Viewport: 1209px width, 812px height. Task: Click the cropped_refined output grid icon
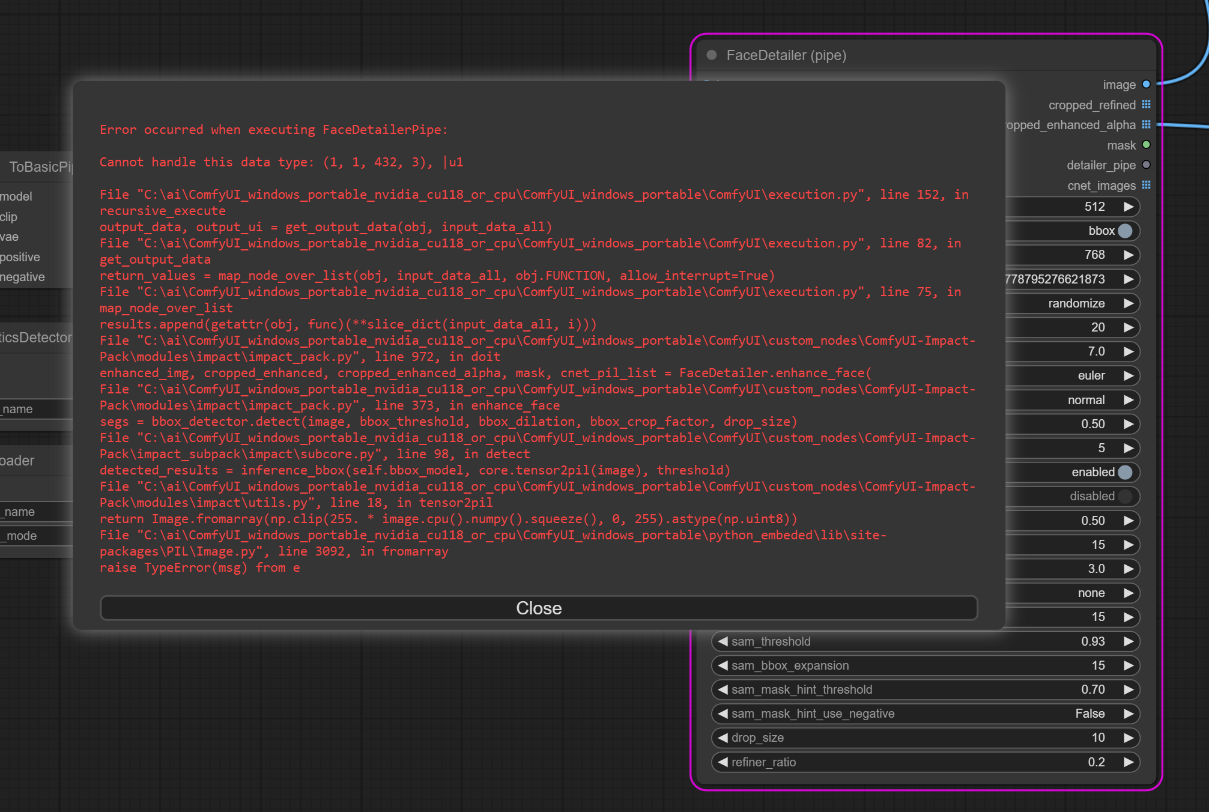1146,105
